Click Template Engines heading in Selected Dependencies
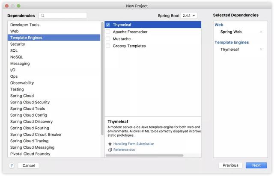 click(232, 42)
